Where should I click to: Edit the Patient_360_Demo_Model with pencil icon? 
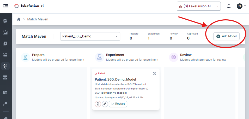pos(105,104)
